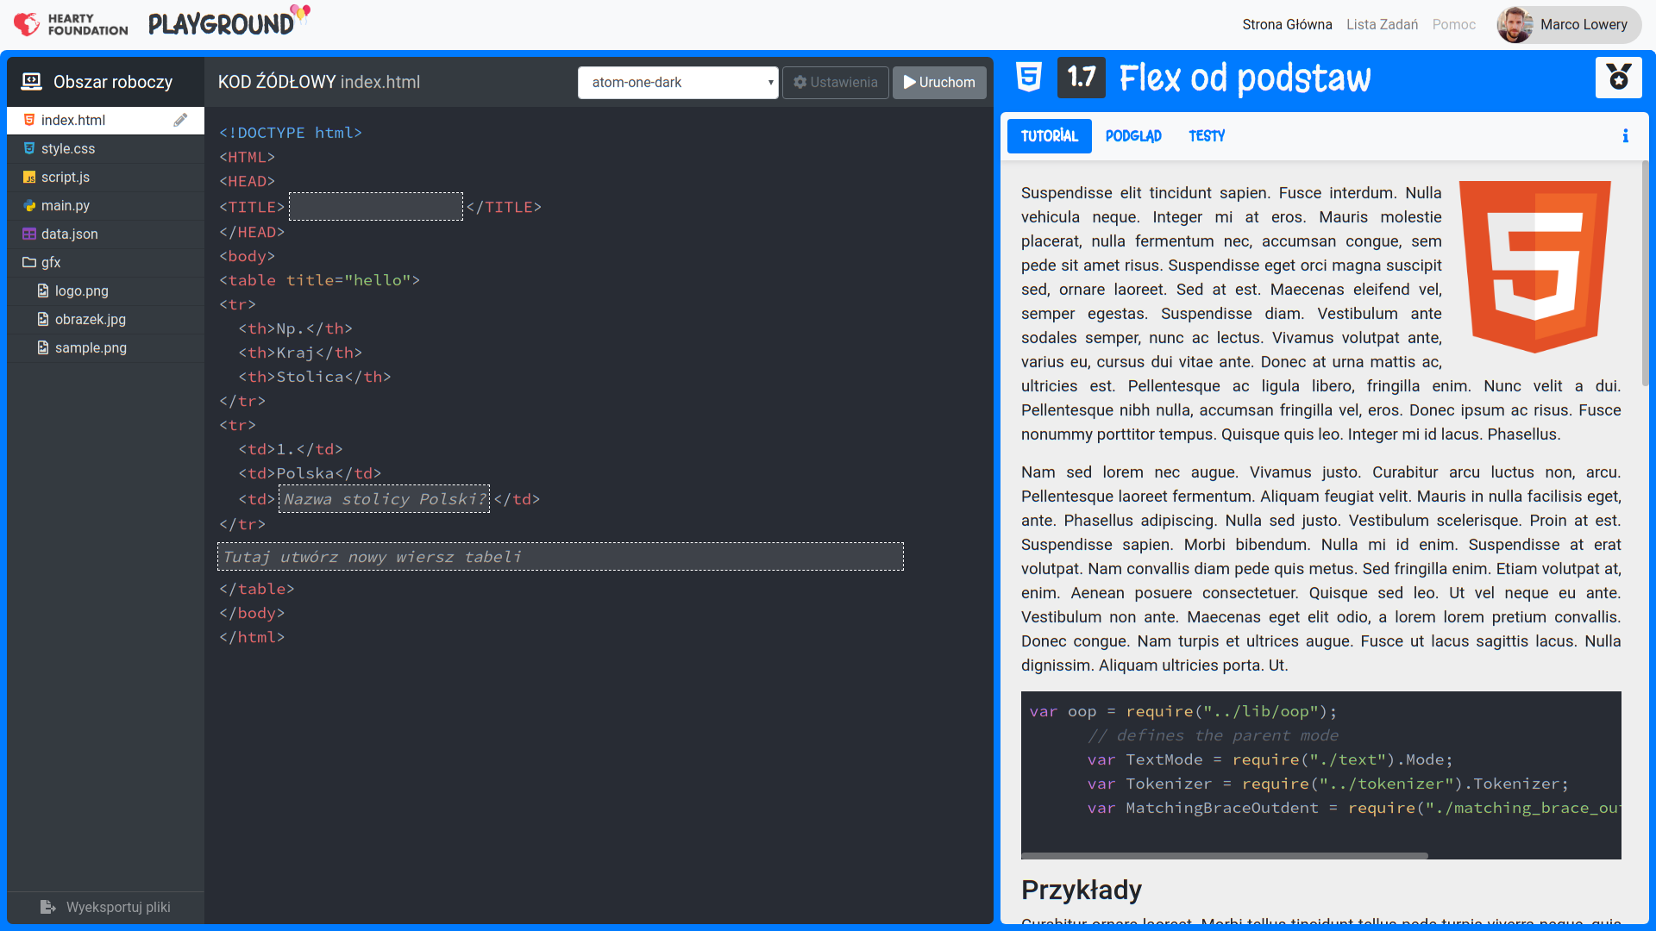Click the medal badge icon in the lesson header
Viewport: 1656px width, 931px height.
point(1618,78)
